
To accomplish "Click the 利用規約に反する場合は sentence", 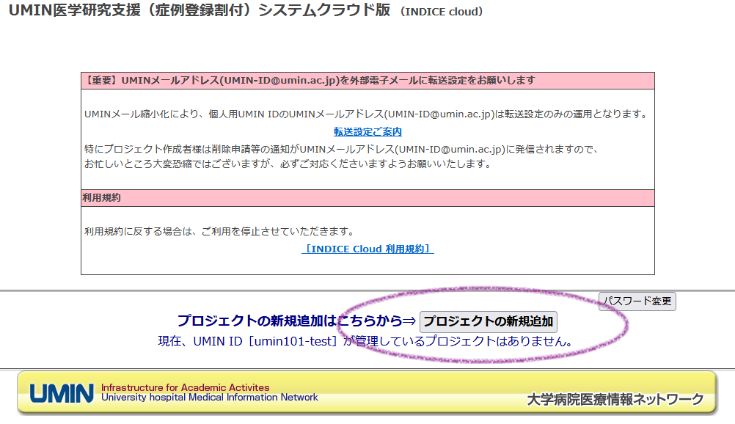I will (x=219, y=232).
